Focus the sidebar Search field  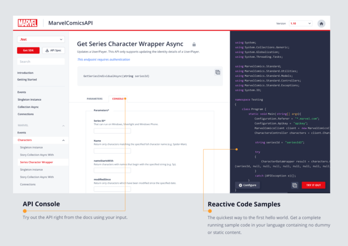pyautogui.click(x=41, y=61)
